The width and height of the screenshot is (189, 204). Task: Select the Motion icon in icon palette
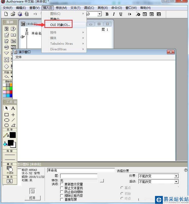[x=6, y=35]
